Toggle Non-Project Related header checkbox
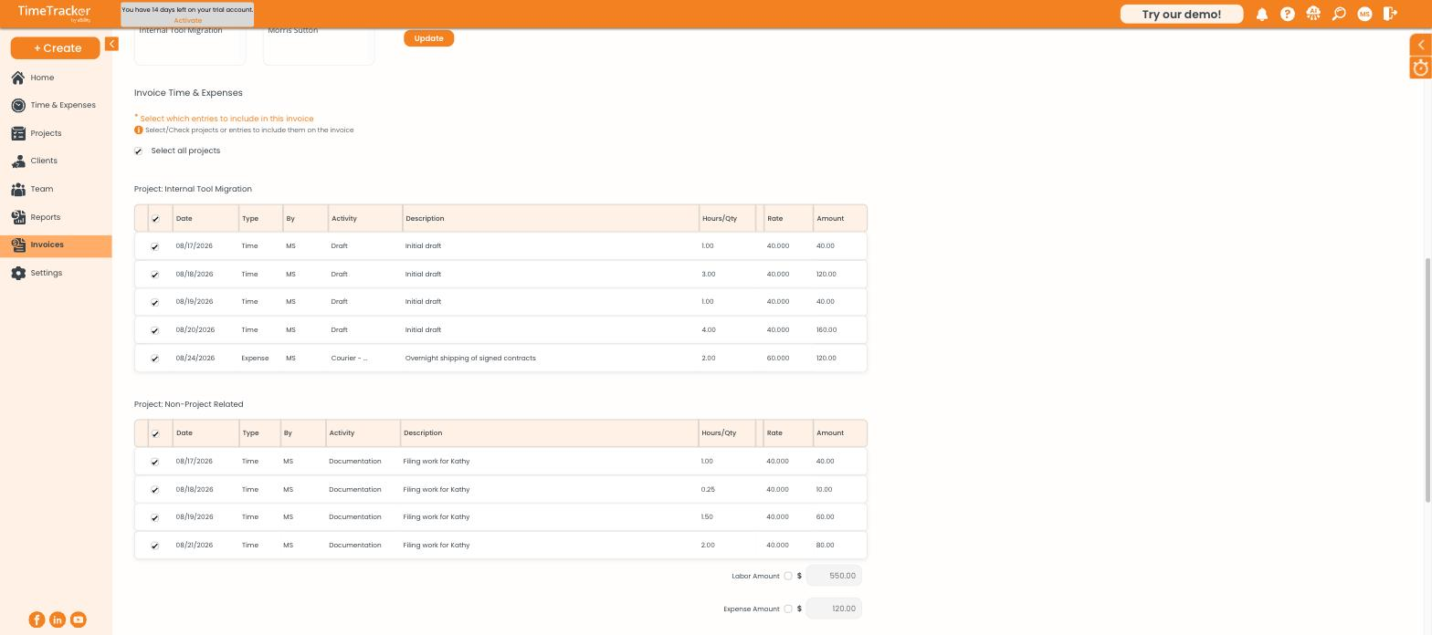 pyautogui.click(x=155, y=434)
